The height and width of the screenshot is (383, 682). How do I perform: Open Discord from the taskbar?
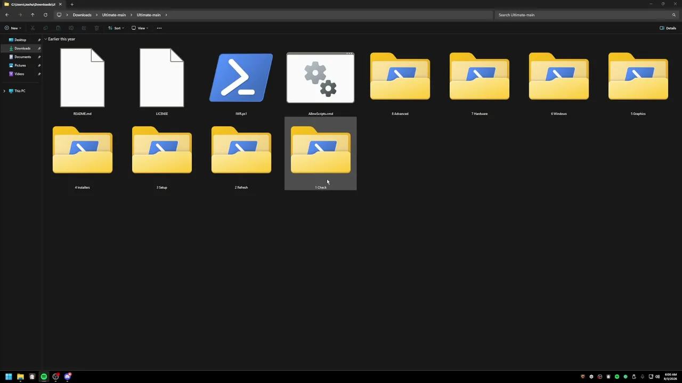68,377
